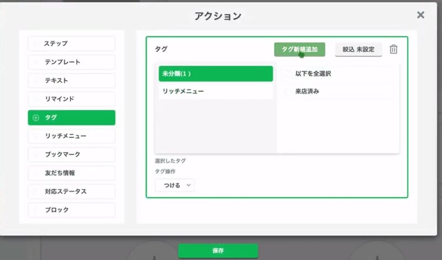The width and height of the screenshot is (442, 260).
Task: Delete the tag action with trash icon
Action: [x=393, y=49]
